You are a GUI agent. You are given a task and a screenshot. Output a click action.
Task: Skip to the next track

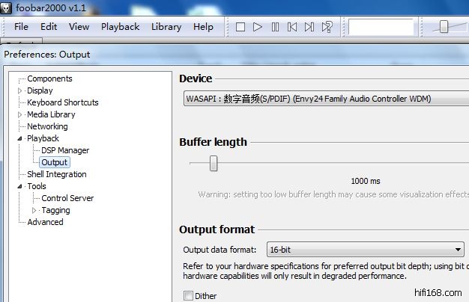click(x=309, y=27)
